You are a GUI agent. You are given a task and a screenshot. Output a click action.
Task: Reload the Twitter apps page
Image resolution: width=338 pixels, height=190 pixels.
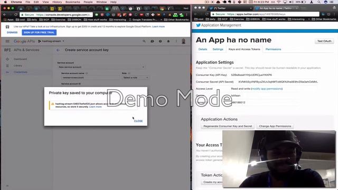coord(206,14)
